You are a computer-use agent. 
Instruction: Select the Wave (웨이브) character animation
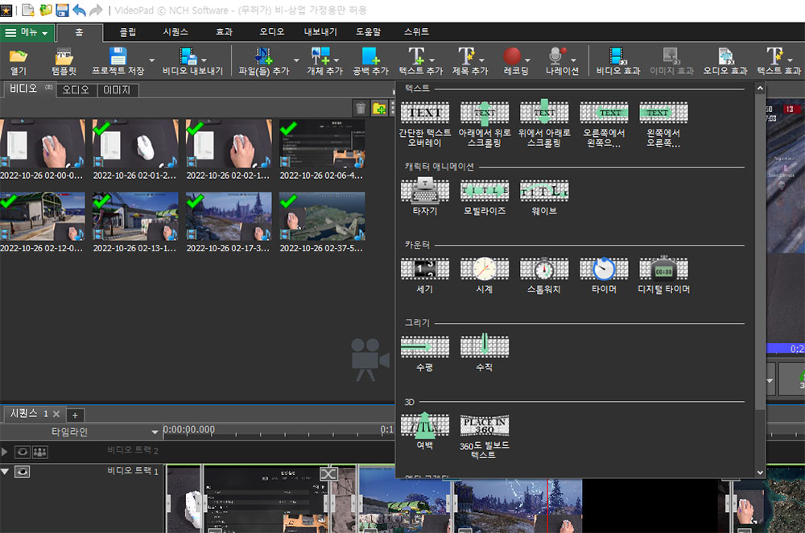(544, 196)
